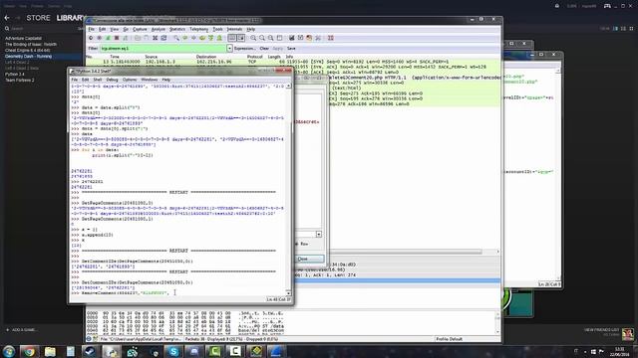Select The Binding of Isaac: Rebirth
638x358 pixels.
click(x=31, y=44)
